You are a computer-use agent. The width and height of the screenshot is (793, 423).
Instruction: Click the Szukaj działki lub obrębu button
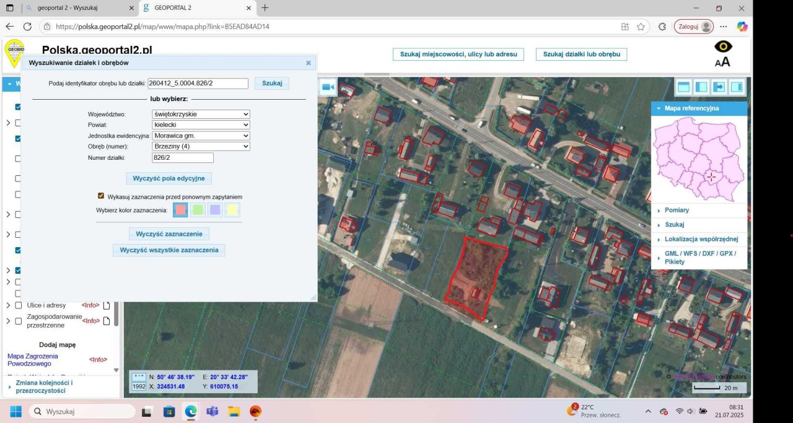[x=581, y=55]
